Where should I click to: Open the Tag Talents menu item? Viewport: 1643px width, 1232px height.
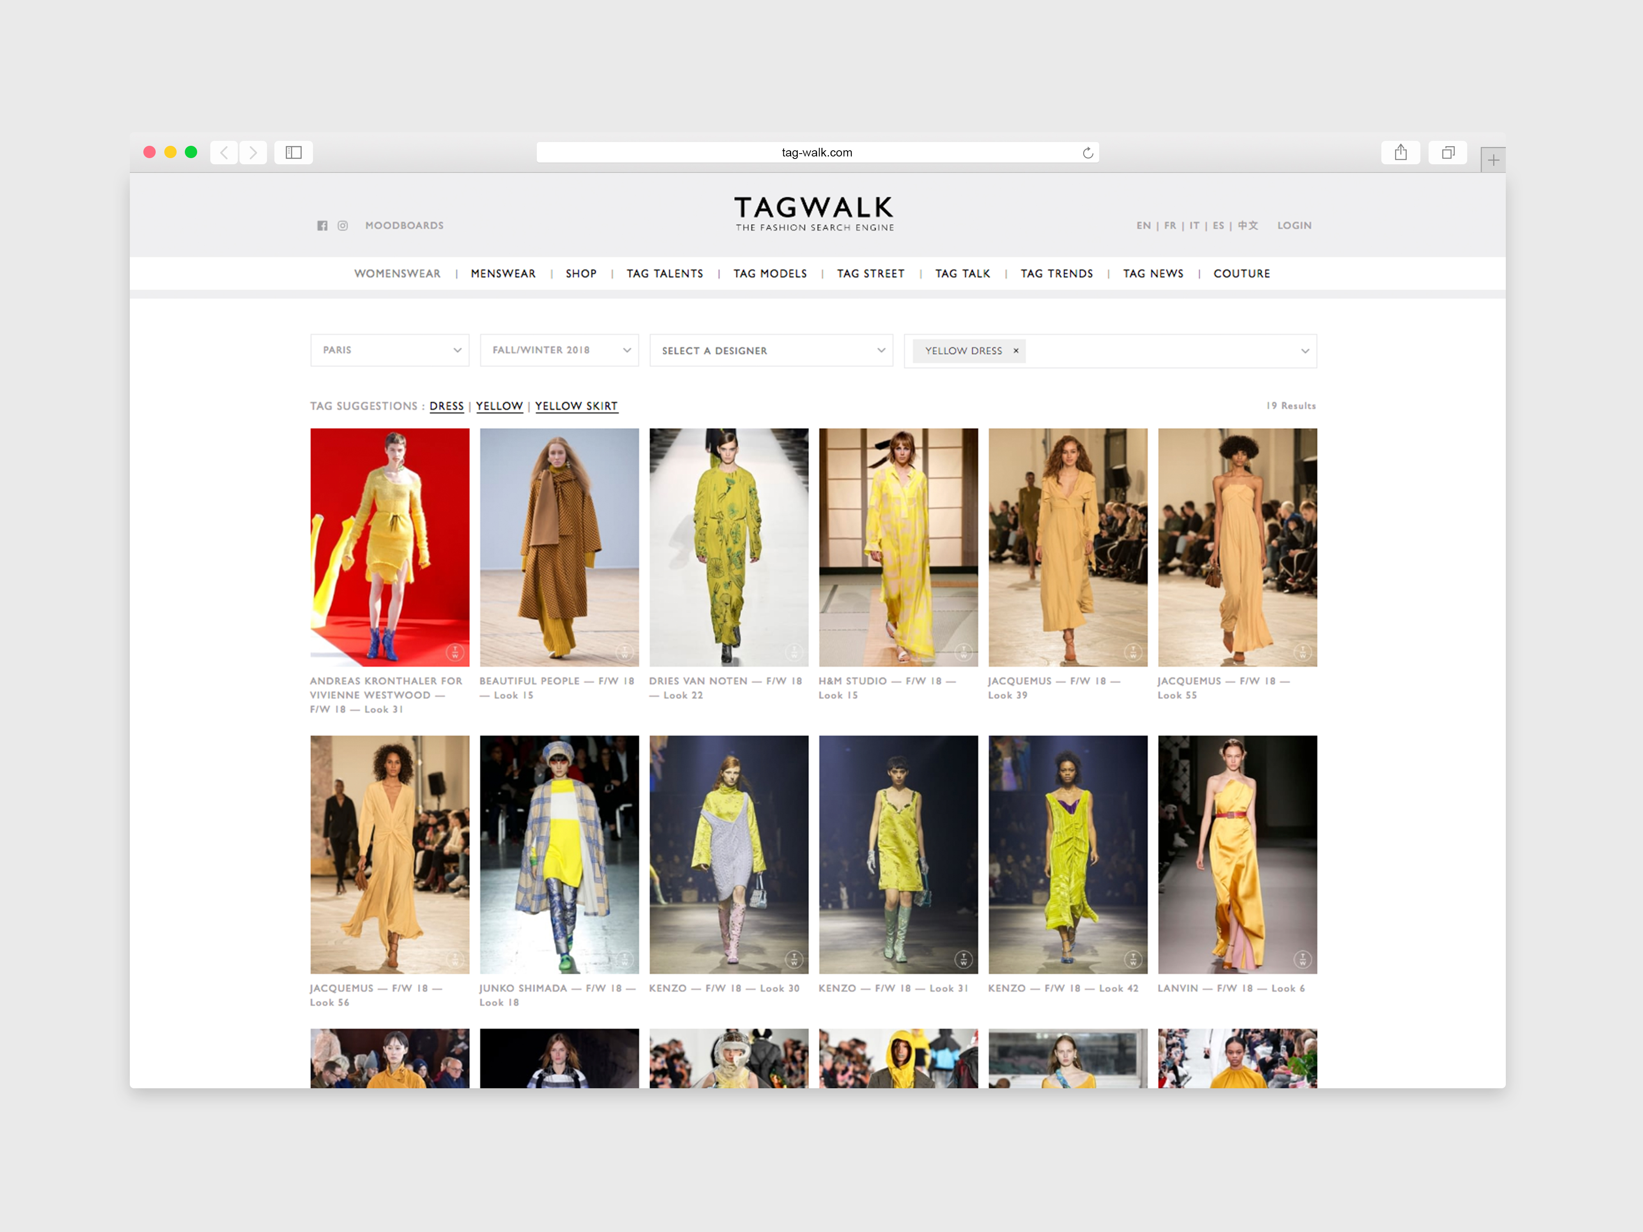pos(665,273)
